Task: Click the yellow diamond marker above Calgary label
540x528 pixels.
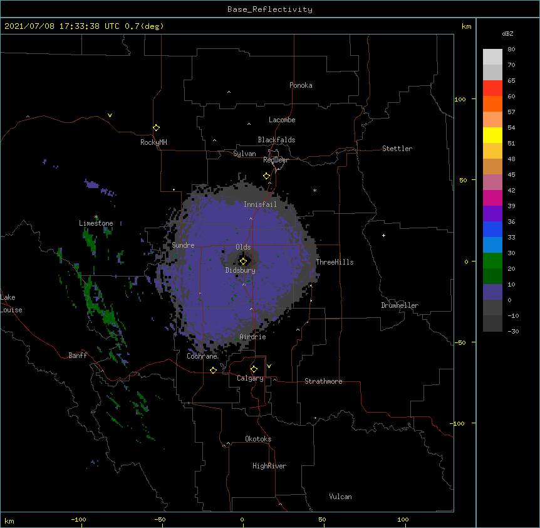Action: (254, 369)
